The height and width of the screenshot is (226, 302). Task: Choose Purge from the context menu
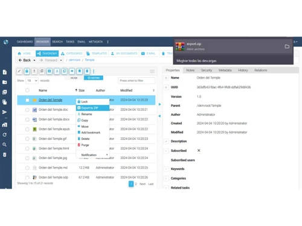92,145
